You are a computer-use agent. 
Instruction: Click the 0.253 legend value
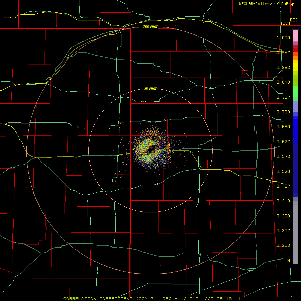[283, 245]
